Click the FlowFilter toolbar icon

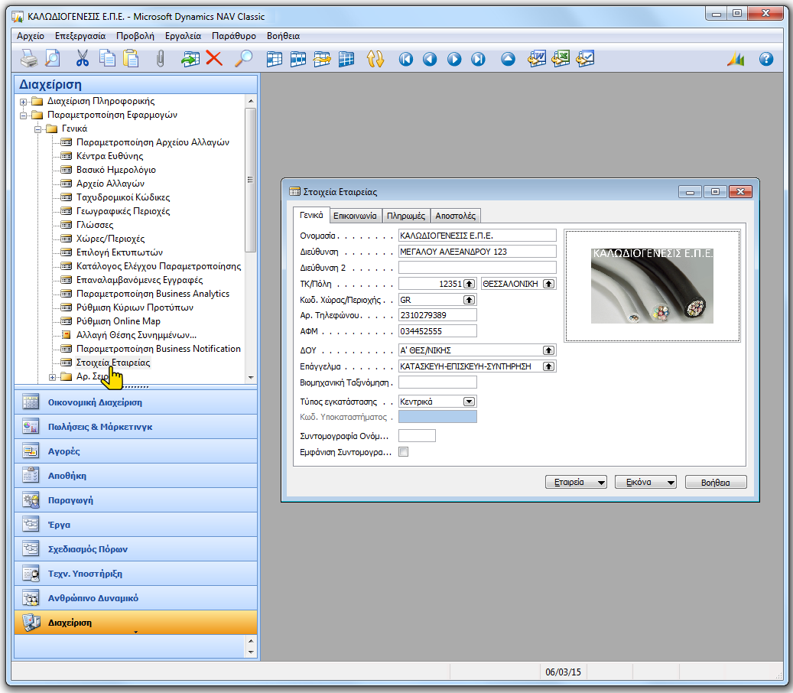[x=322, y=59]
